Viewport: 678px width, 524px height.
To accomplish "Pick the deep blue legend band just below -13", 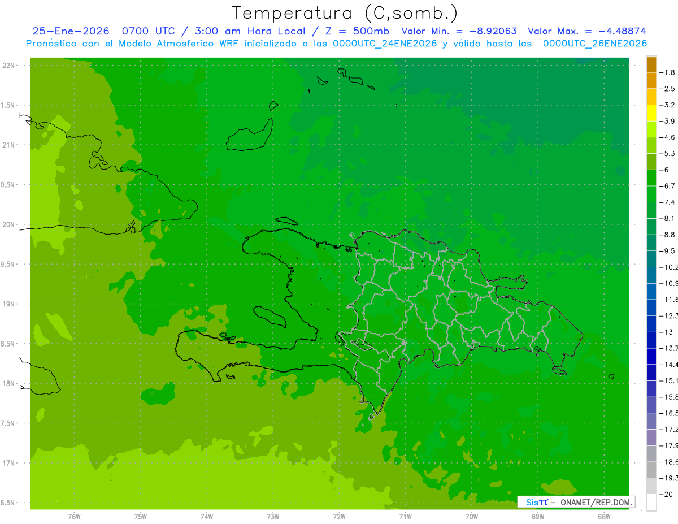I will click(651, 340).
